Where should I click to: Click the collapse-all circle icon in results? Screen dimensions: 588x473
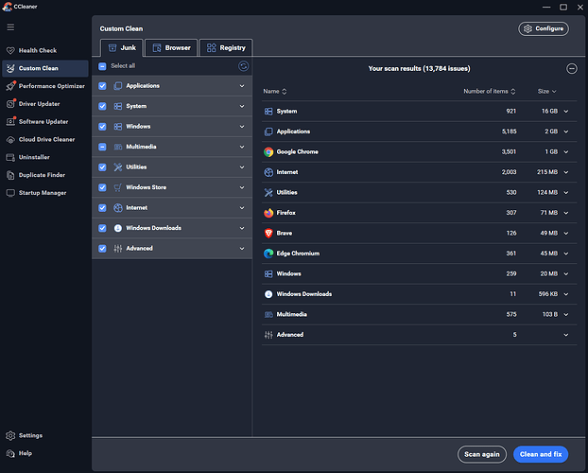pyautogui.click(x=572, y=68)
